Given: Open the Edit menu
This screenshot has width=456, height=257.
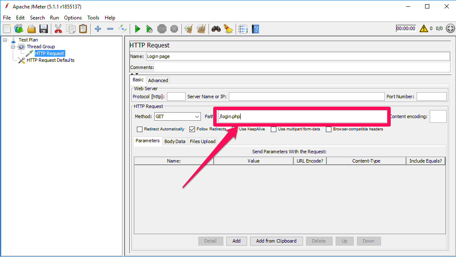Looking at the screenshot, I should 20,18.
